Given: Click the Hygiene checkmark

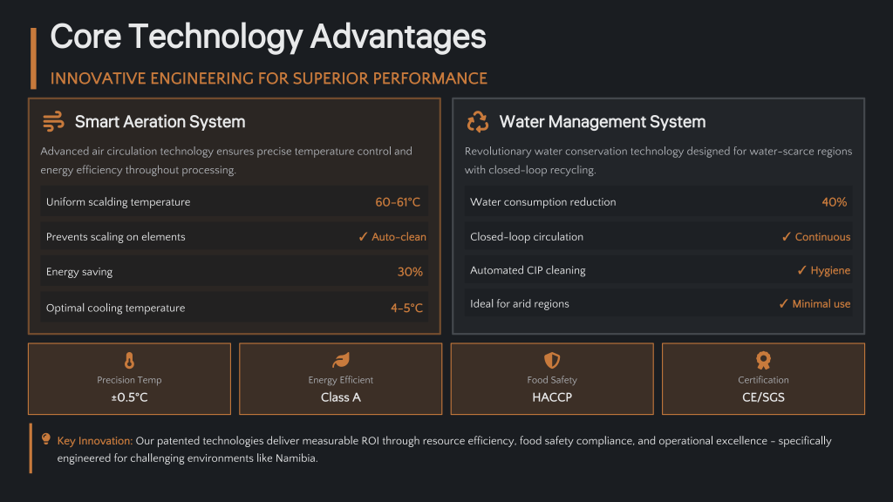Looking at the screenshot, I should (801, 270).
